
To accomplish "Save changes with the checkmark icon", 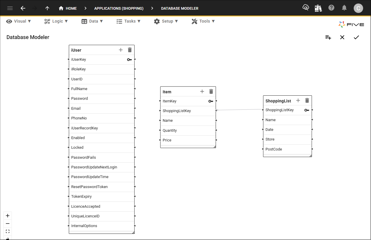I will tap(356, 37).
